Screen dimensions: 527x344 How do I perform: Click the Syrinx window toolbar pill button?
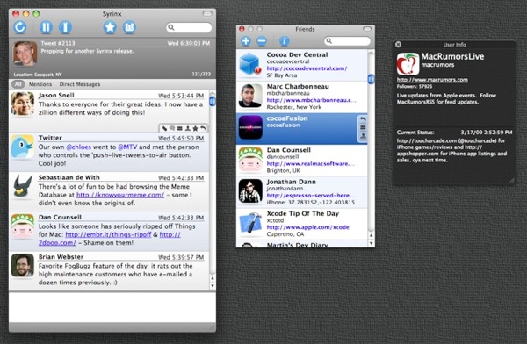[207, 13]
